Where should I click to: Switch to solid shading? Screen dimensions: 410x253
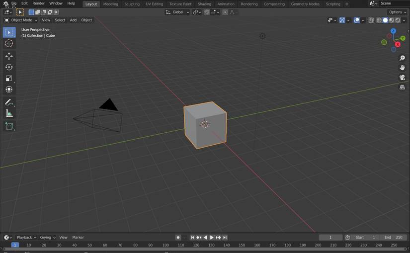coord(385,20)
